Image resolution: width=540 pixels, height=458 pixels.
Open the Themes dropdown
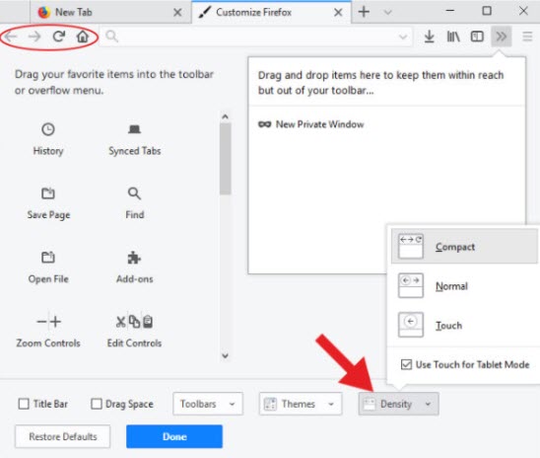click(x=301, y=404)
